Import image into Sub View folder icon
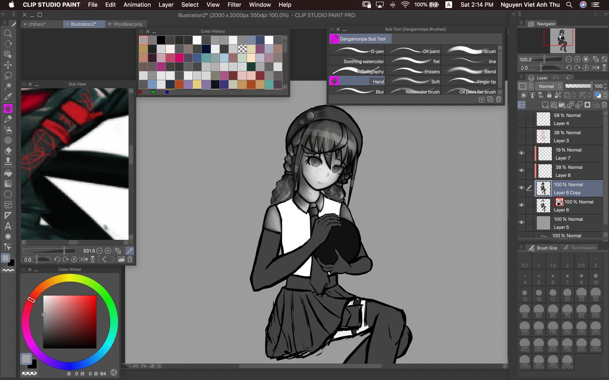This screenshot has width=609, height=380. [x=121, y=259]
